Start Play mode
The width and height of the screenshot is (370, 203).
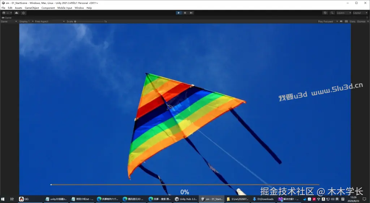coord(178,13)
